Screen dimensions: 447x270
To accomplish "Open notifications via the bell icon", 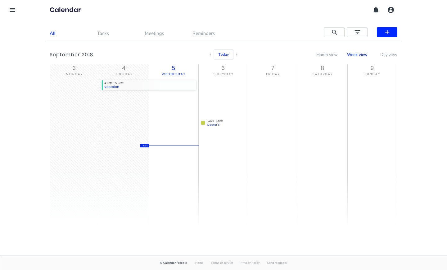I will 376,10.
